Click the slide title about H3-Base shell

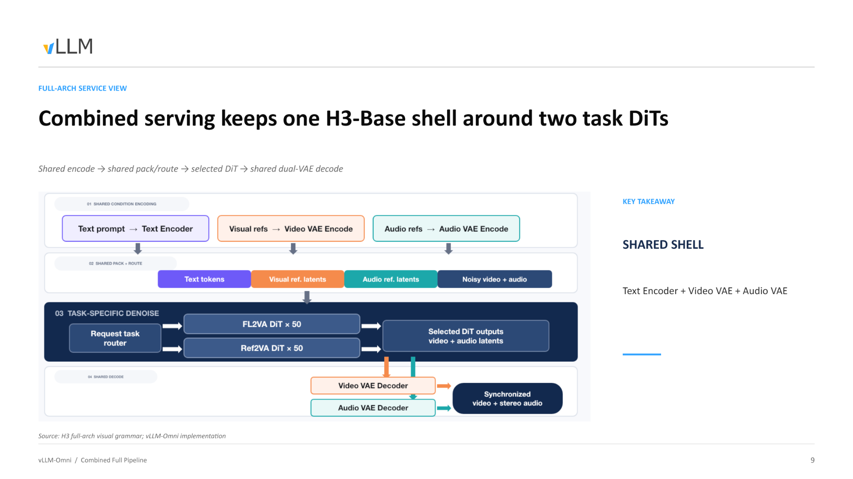(353, 118)
